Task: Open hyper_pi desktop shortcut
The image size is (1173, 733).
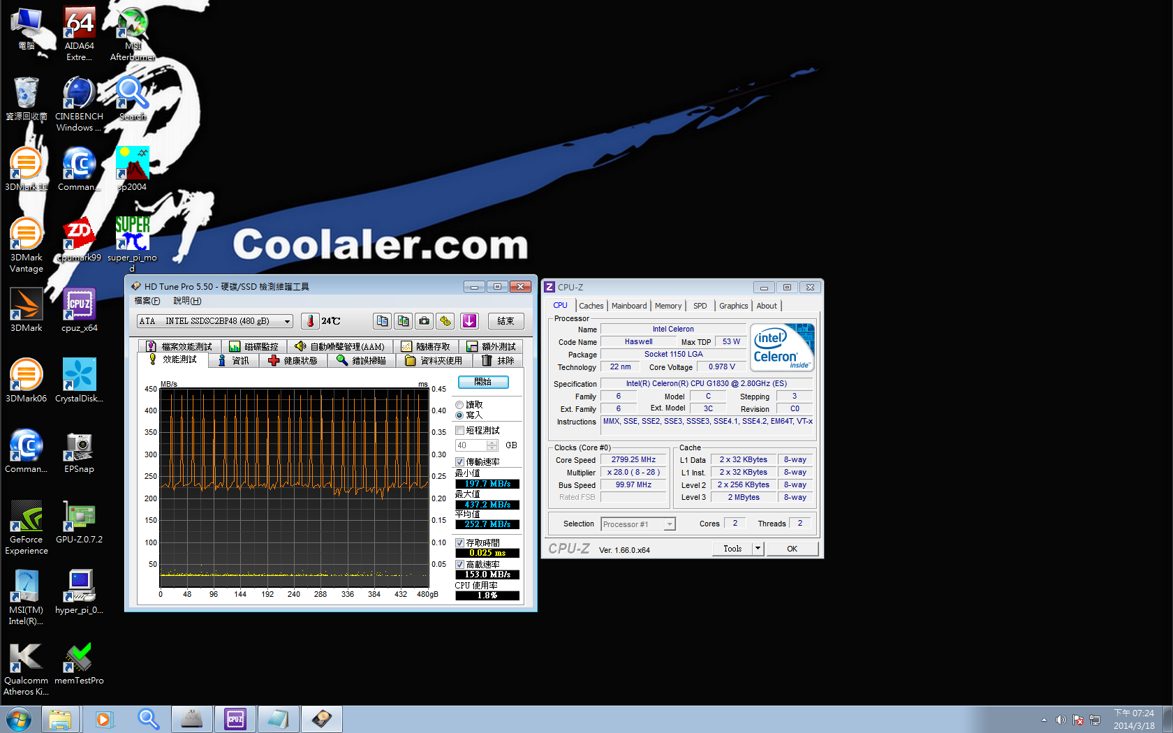Action: coord(80,592)
